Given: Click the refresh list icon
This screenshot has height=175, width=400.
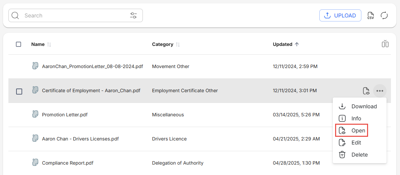Looking at the screenshot, I should point(384,15).
